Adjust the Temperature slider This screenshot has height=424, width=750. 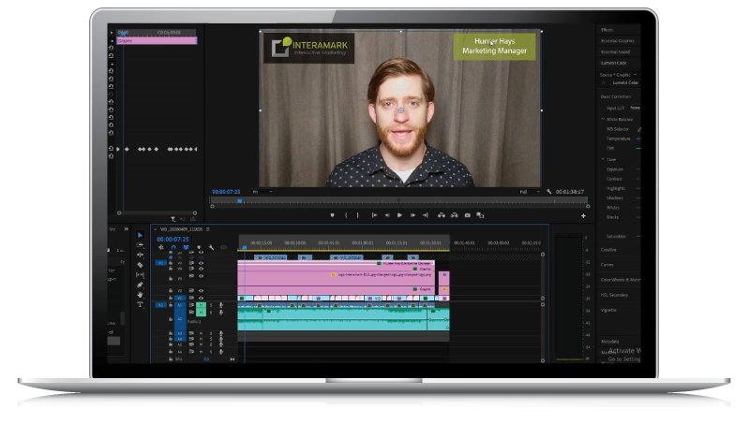coord(638,139)
